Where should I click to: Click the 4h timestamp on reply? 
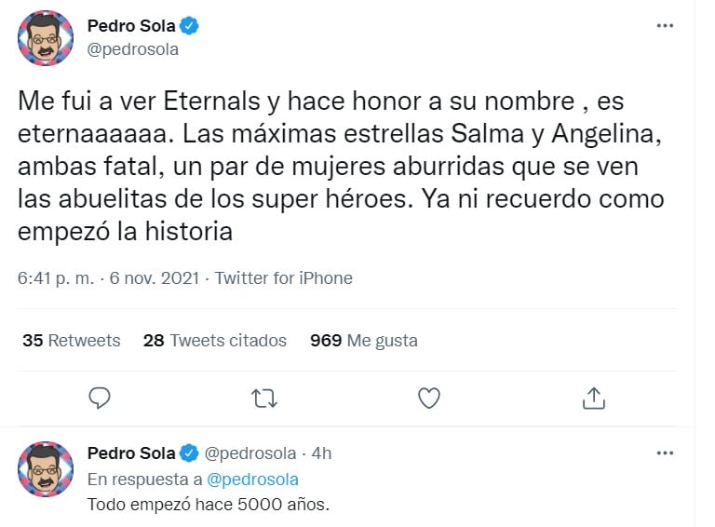[321, 453]
